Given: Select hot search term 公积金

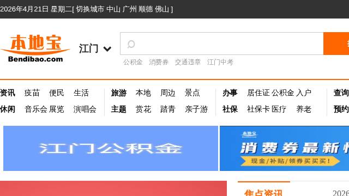Looking at the screenshot, I should 133,62.
